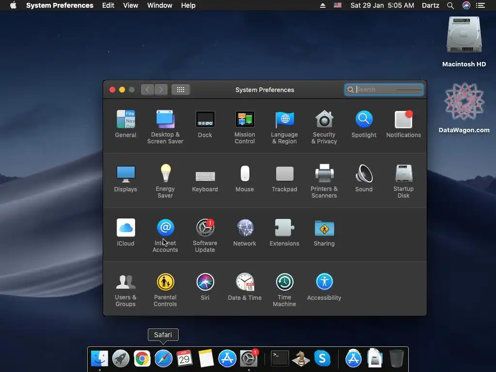496x372 pixels.
Task: Click the forward navigation arrow
Action: 161,90
